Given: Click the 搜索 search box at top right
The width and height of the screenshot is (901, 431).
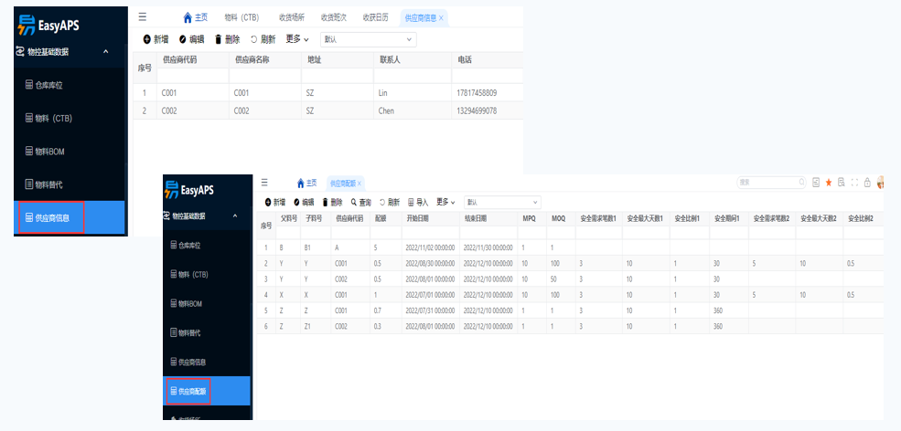Looking at the screenshot, I should pos(768,183).
